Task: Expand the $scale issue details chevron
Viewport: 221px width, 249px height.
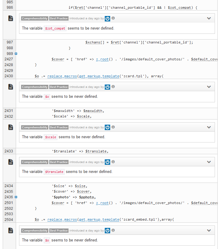Action: [x=209, y=127]
